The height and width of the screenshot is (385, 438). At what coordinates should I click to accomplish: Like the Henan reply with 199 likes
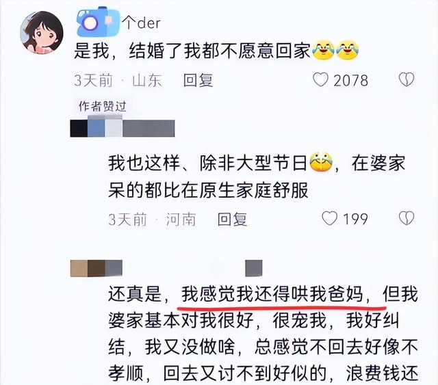(x=330, y=218)
